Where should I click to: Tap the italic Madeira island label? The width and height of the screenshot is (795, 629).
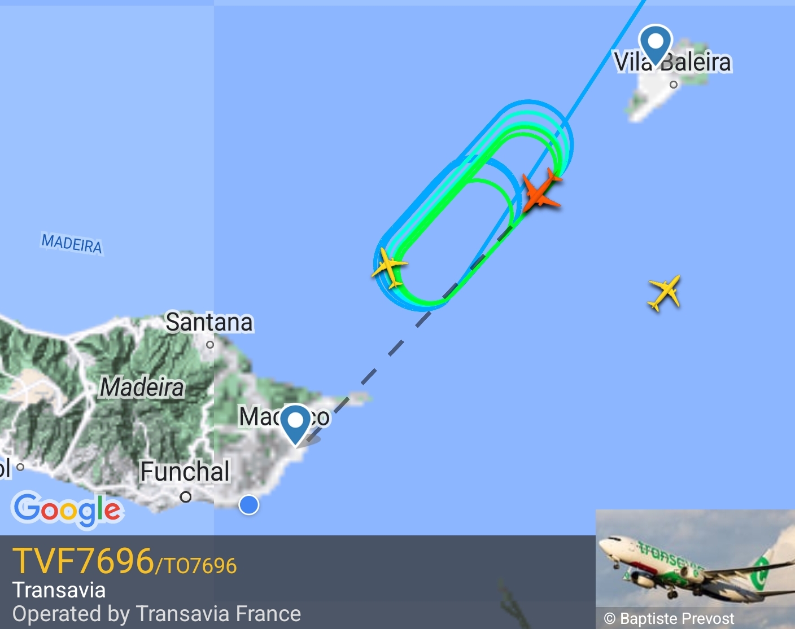(x=142, y=388)
